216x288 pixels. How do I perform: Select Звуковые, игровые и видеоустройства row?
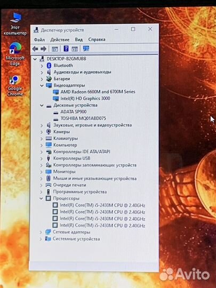(x=93, y=125)
